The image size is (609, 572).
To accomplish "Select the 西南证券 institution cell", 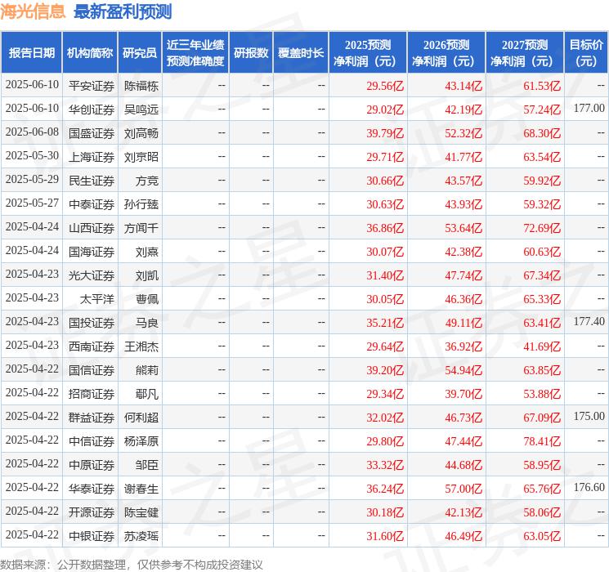I will tap(92, 346).
